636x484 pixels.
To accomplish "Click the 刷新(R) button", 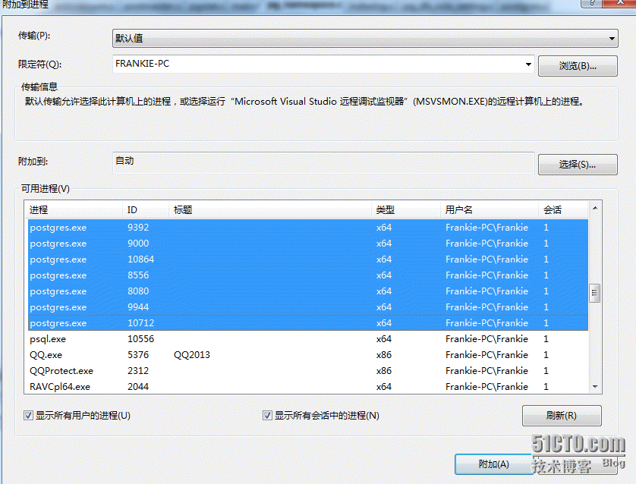I will coord(562,416).
